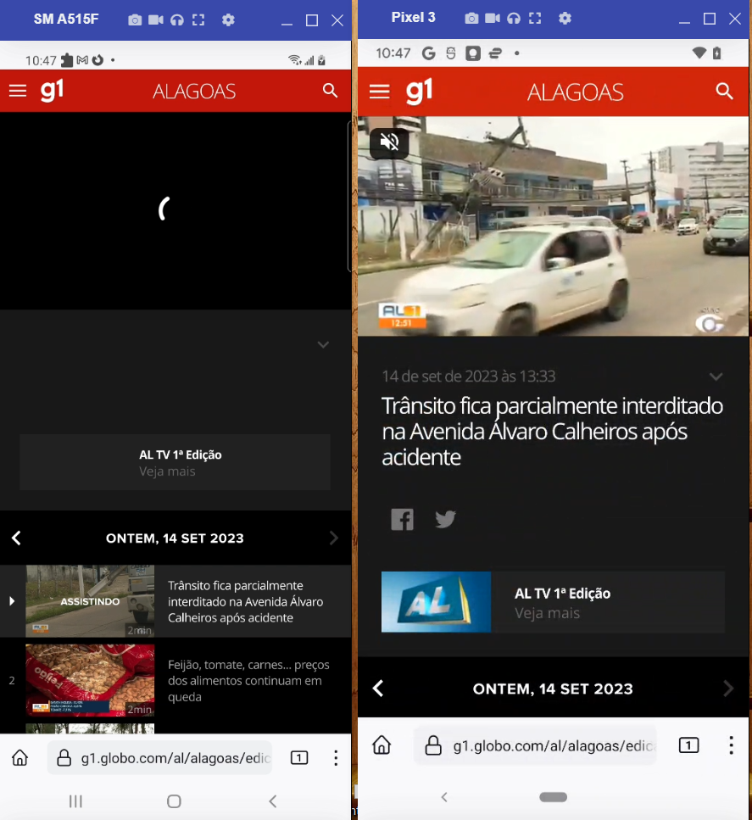This screenshot has height=820, width=752.
Task: Click the video record icon in the emulator toolbar
Action: click(x=155, y=20)
